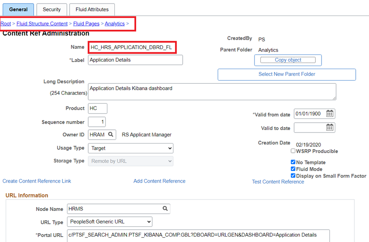
Task: Uncheck the No Template checkbox
Action: (x=293, y=162)
